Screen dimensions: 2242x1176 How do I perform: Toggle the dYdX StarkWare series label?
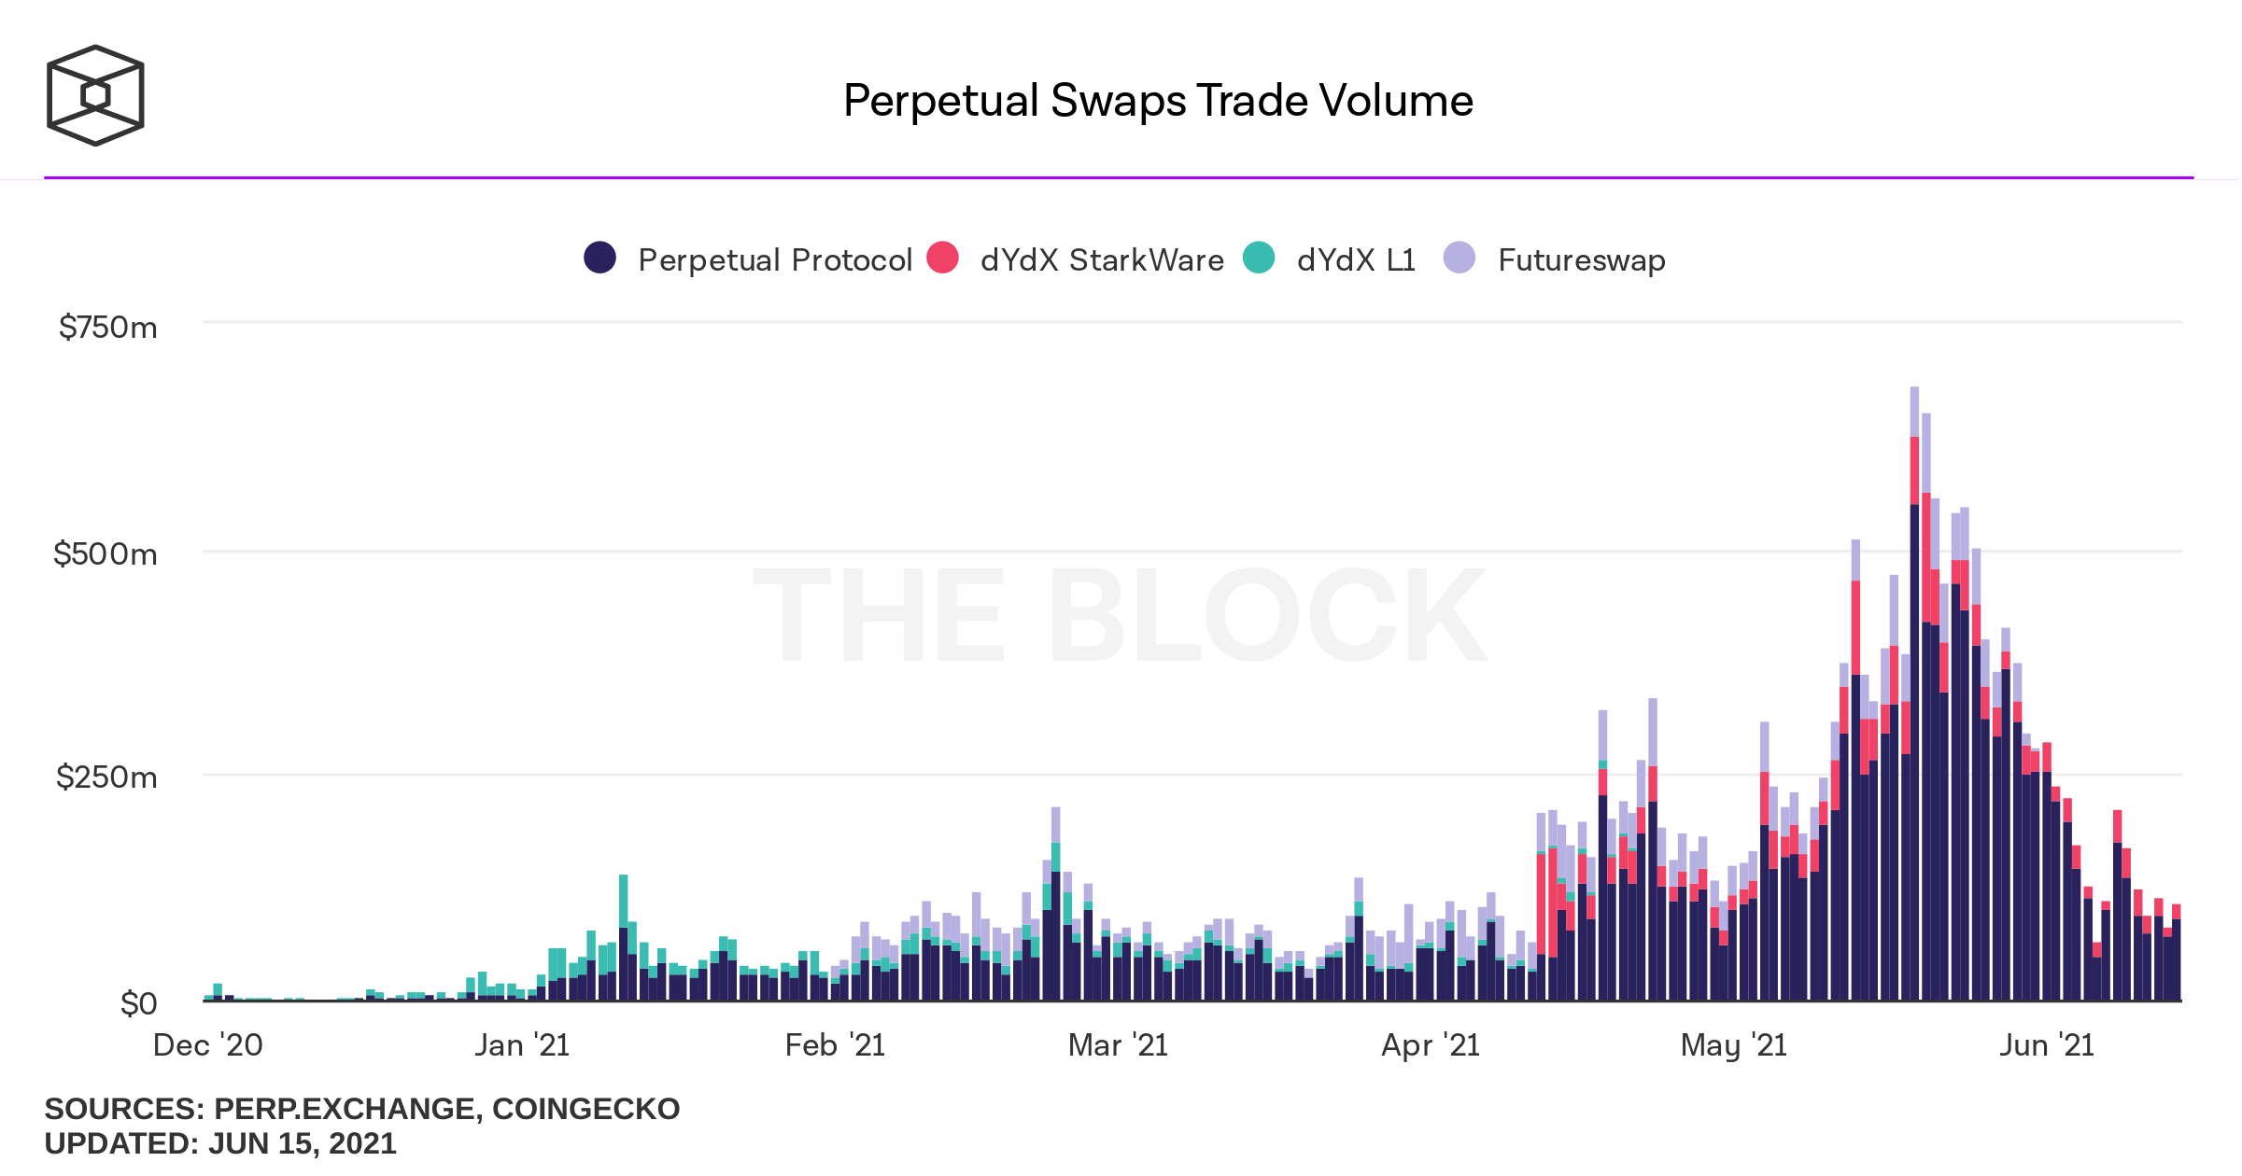click(x=1102, y=259)
